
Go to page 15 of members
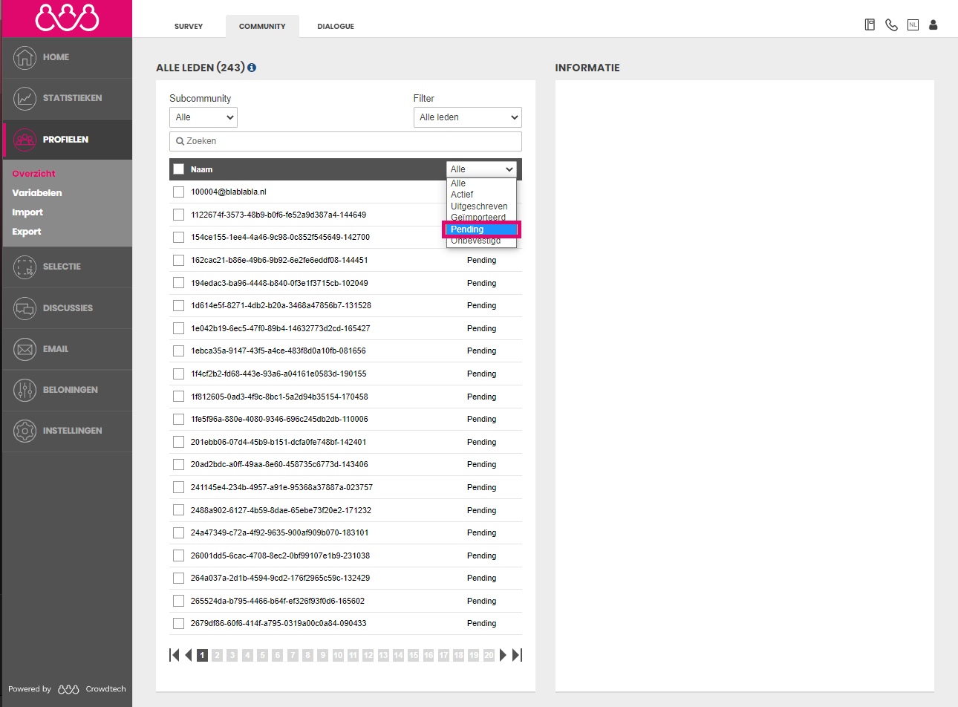click(x=414, y=655)
